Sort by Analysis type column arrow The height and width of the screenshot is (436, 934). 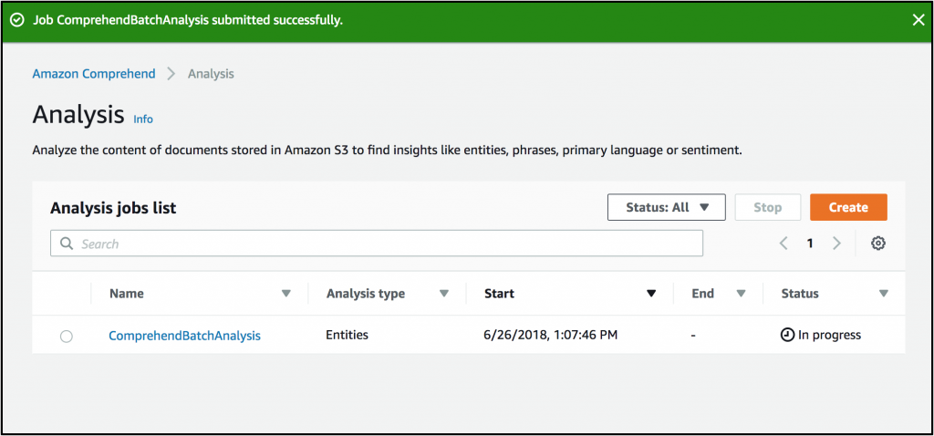coord(444,294)
